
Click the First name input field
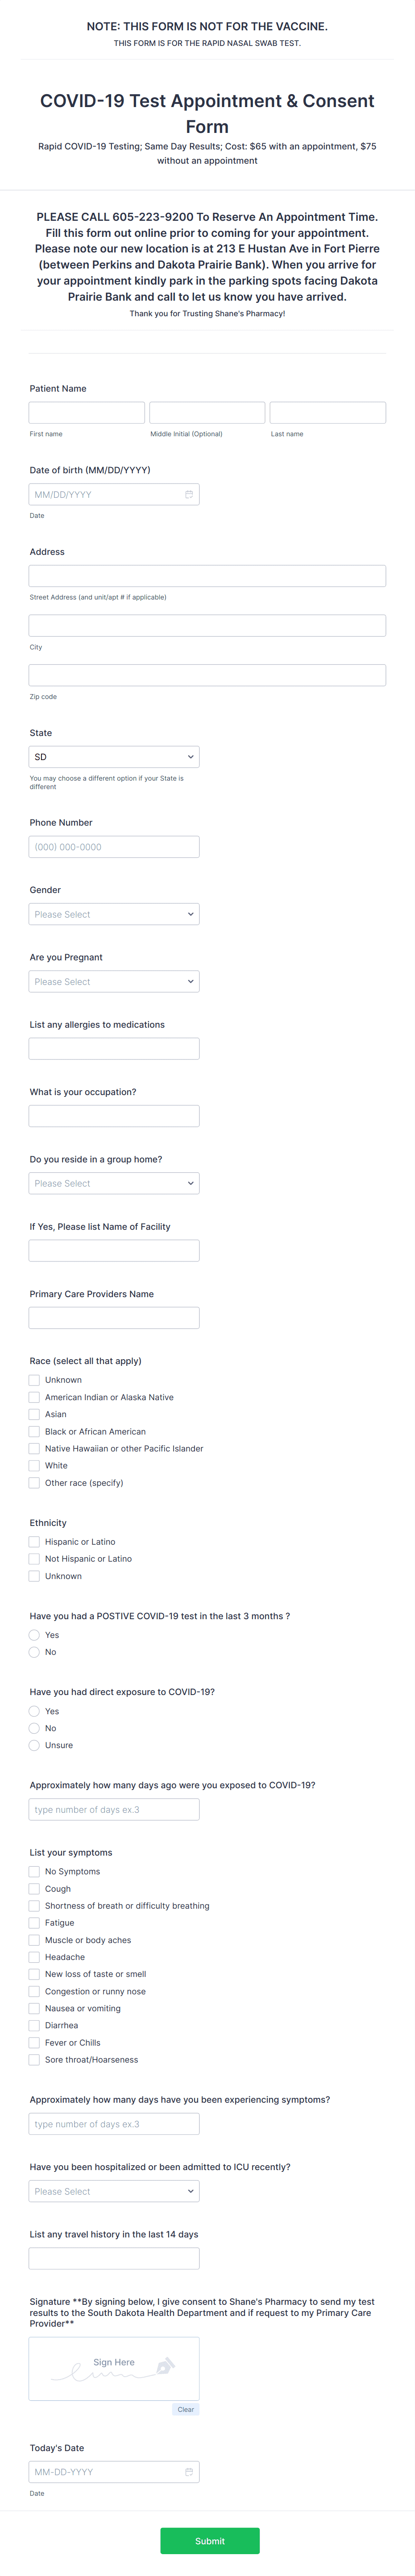pyautogui.click(x=87, y=412)
